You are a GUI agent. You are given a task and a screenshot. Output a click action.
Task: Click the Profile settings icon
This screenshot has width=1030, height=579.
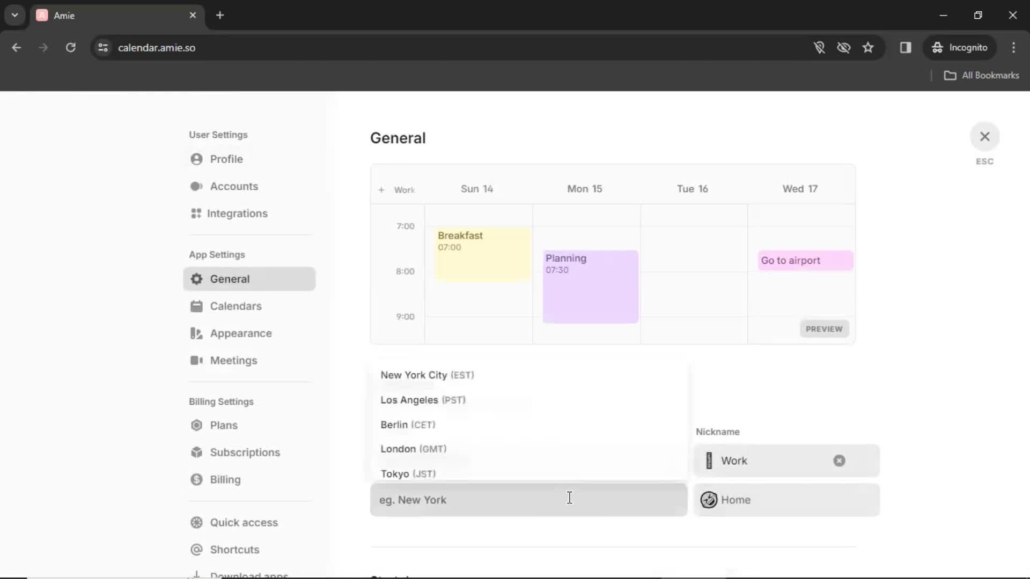click(x=197, y=158)
